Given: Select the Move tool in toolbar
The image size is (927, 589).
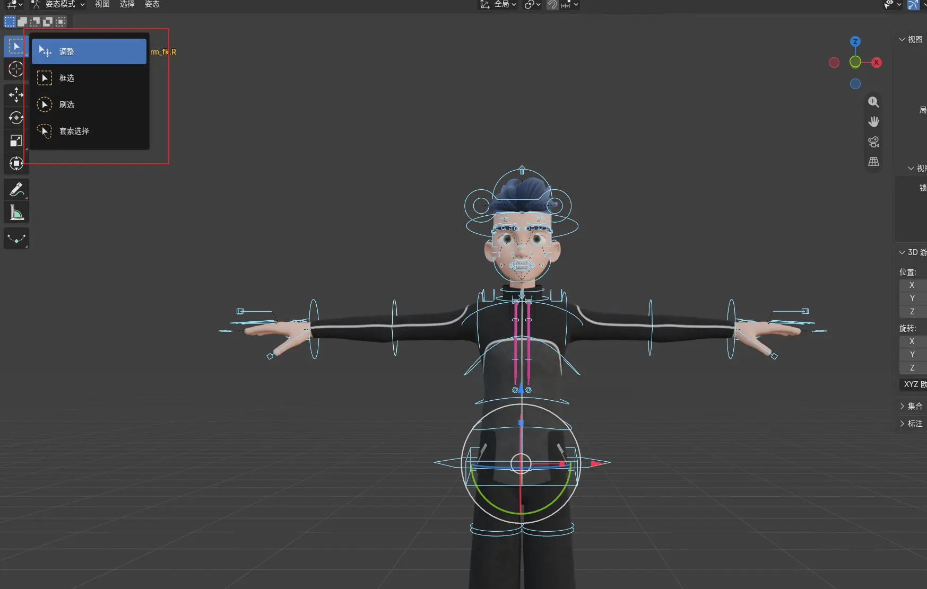Looking at the screenshot, I should (16, 95).
